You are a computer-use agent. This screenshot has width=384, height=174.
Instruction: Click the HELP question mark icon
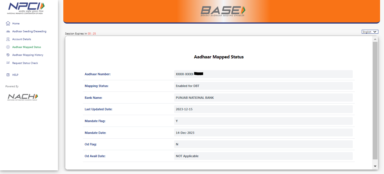click(x=8, y=75)
